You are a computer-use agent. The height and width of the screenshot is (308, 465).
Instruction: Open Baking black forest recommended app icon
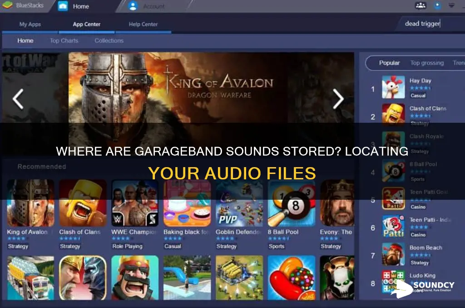tap(187, 203)
